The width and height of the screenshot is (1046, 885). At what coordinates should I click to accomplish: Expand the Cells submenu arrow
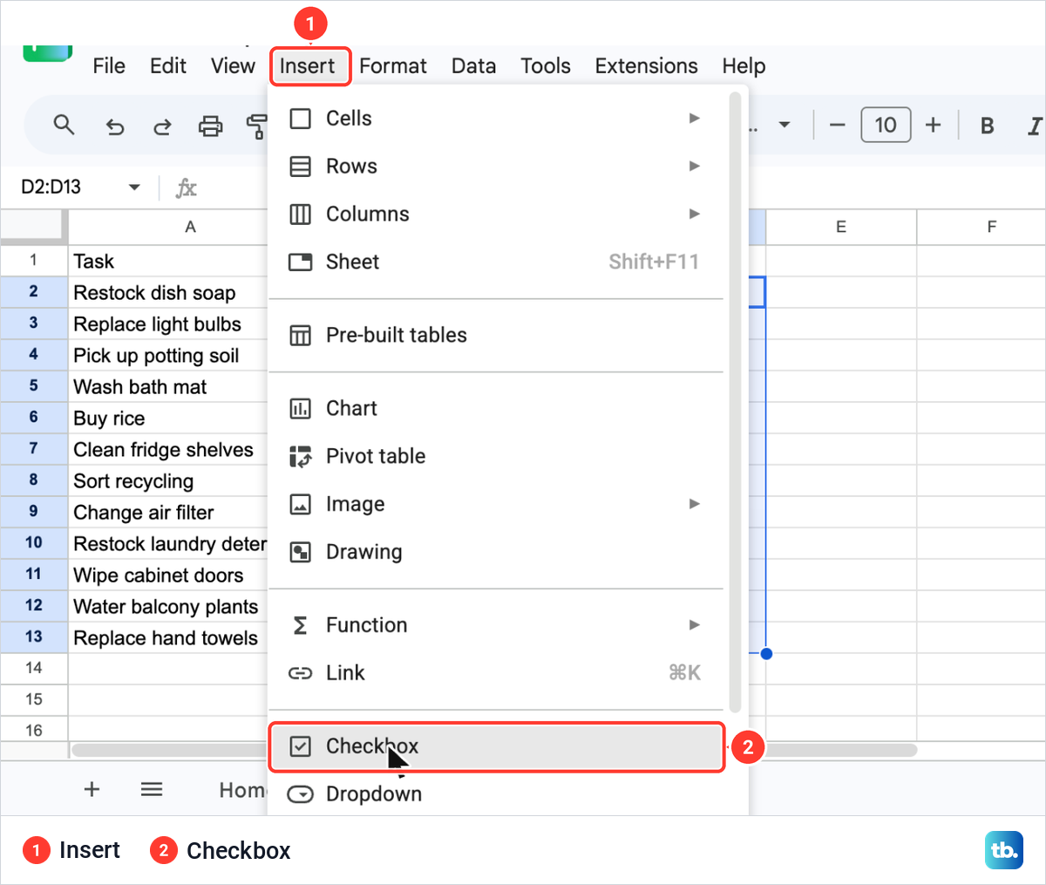pyautogui.click(x=694, y=118)
